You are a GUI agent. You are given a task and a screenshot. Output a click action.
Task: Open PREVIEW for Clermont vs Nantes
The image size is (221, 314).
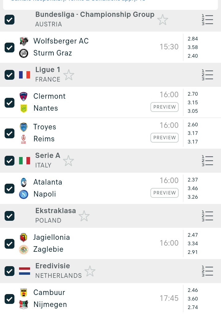[x=165, y=107]
